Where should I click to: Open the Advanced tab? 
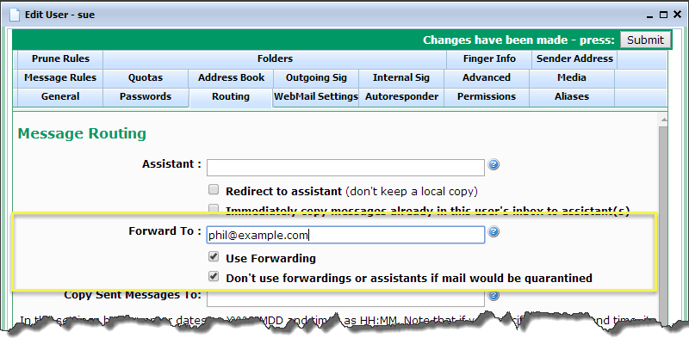click(x=487, y=77)
